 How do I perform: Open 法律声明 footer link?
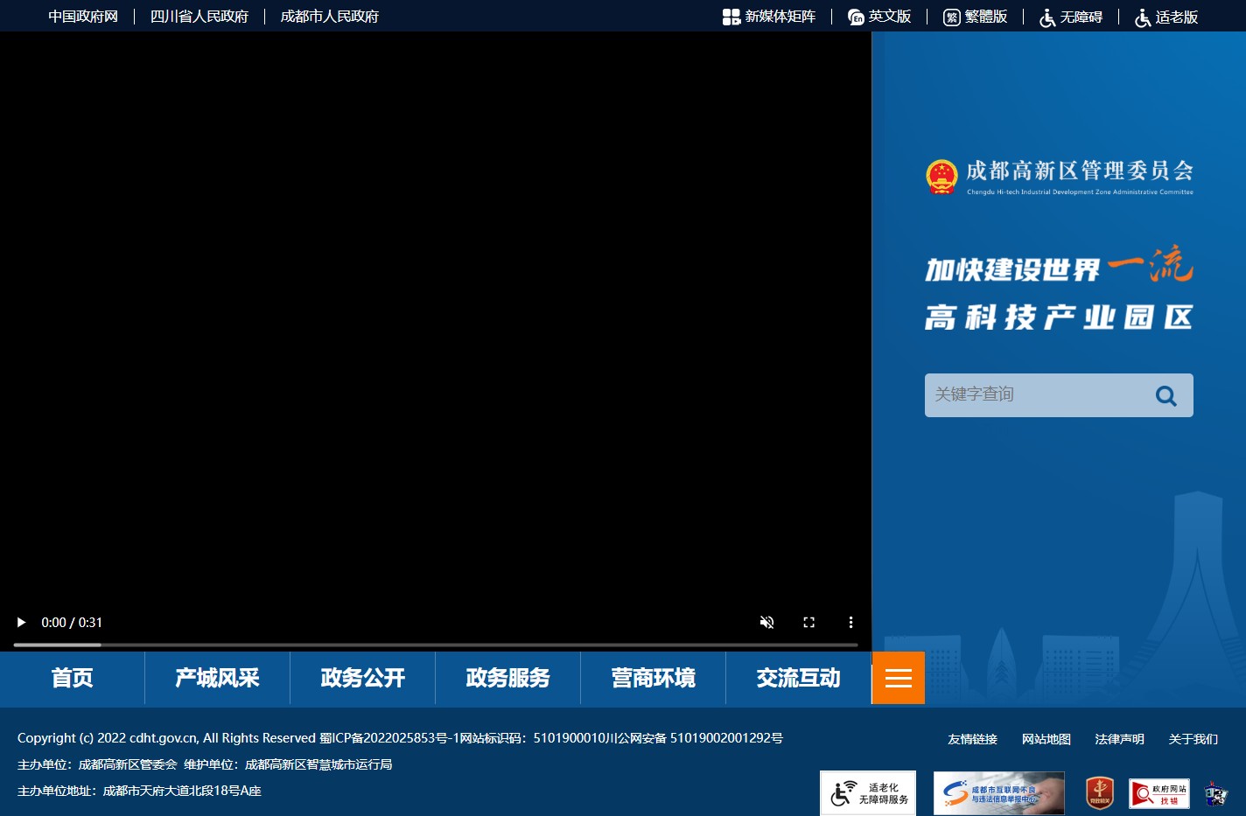(1120, 739)
